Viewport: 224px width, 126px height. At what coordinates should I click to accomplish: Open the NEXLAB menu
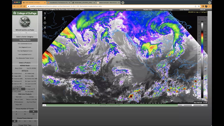pos(203,10)
